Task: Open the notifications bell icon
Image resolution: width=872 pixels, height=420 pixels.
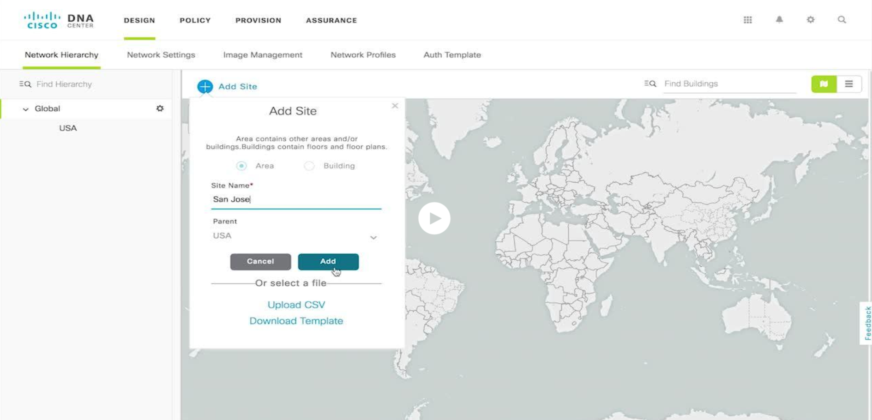Action: pyautogui.click(x=779, y=20)
